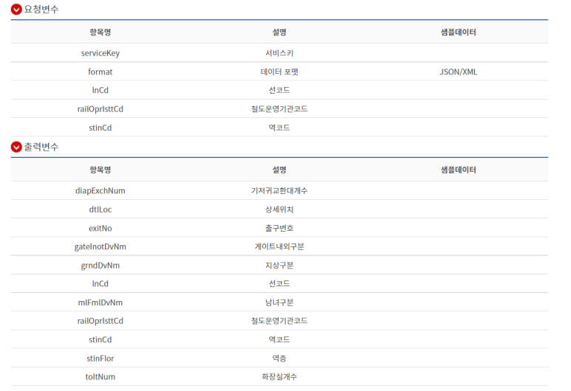The width and height of the screenshot is (571, 391).
Task: Collapse the 출력변수 section red chevron icon
Action: pos(16,147)
